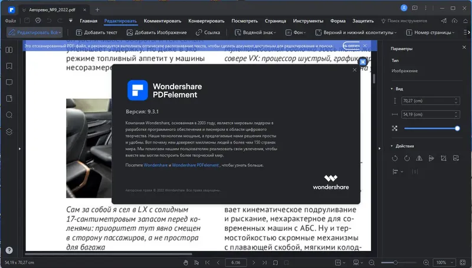
Task: Activate the select tool in status bar
Action: point(196,263)
